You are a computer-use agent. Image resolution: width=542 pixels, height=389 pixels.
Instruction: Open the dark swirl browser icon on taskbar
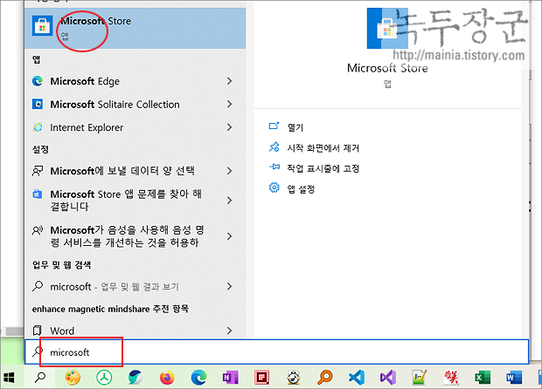[x=135, y=378]
